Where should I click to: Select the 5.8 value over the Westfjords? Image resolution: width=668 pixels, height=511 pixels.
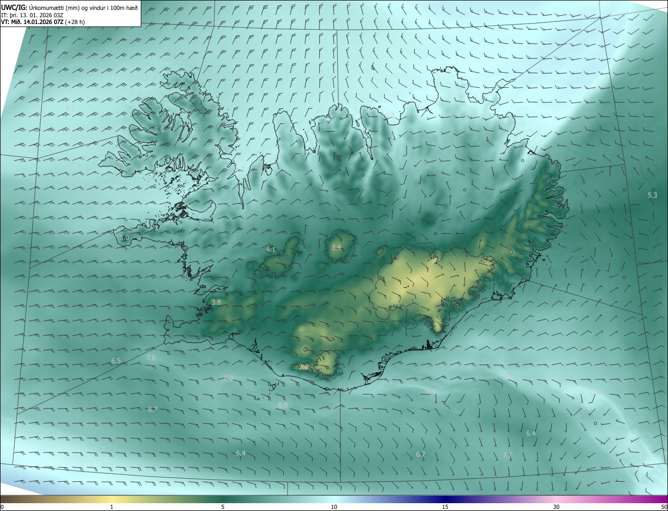tap(159, 130)
